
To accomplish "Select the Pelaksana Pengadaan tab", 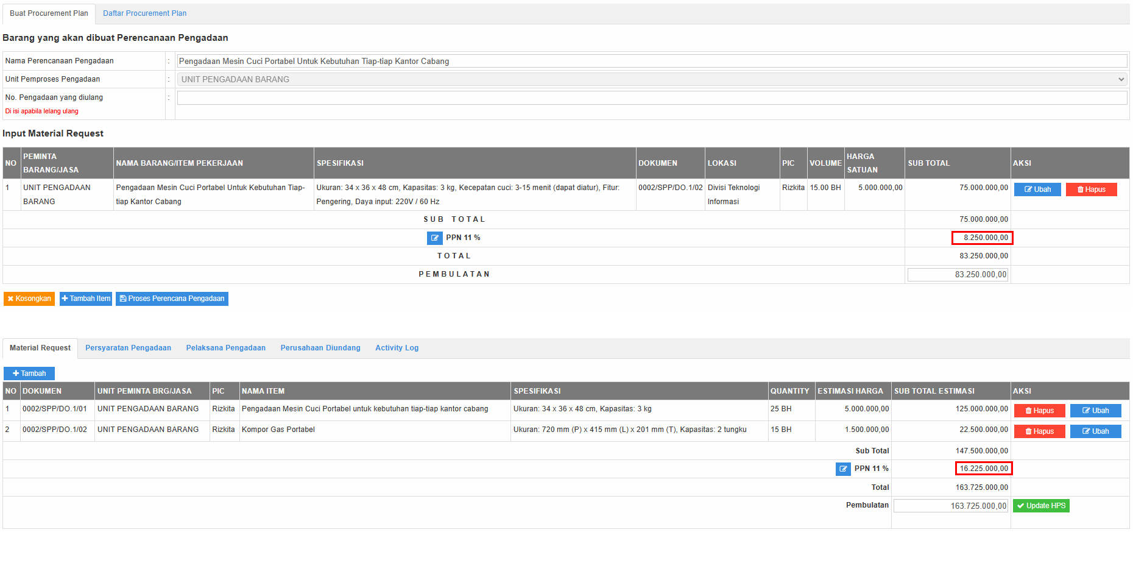I will [225, 348].
